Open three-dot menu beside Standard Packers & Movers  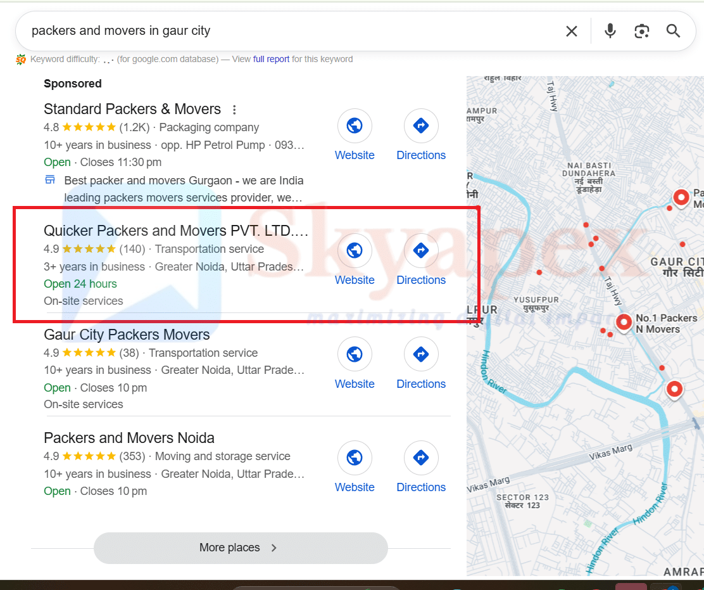[234, 110]
